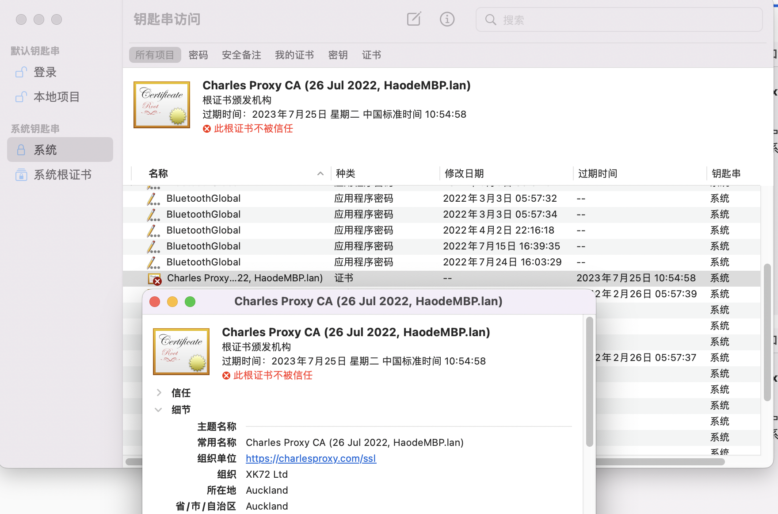Select the Charles Proxy...22, HaodeMBP.lan) row name
The height and width of the screenshot is (514, 778).
(x=245, y=278)
